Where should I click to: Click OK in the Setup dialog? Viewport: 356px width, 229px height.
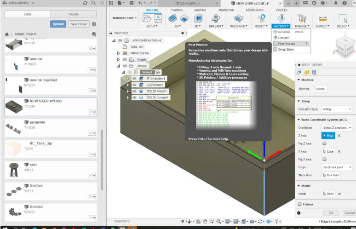pyautogui.click(x=331, y=213)
